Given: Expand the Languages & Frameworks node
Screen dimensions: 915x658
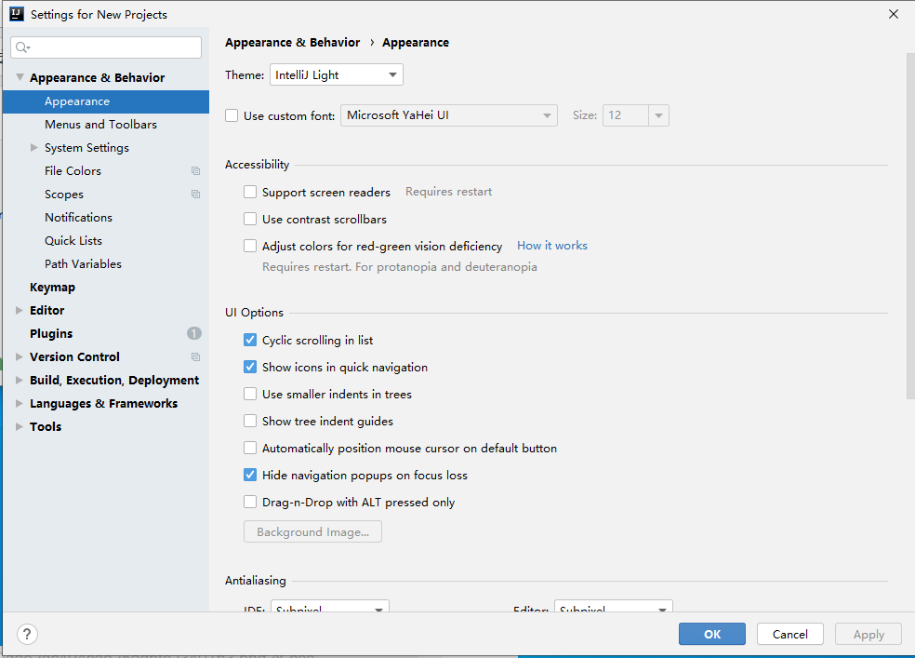Looking at the screenshot, I should (20, 403).
